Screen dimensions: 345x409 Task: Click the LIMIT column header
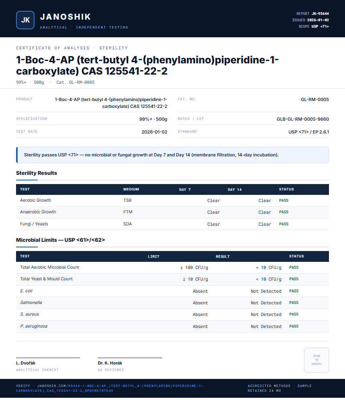click(154, 257)
